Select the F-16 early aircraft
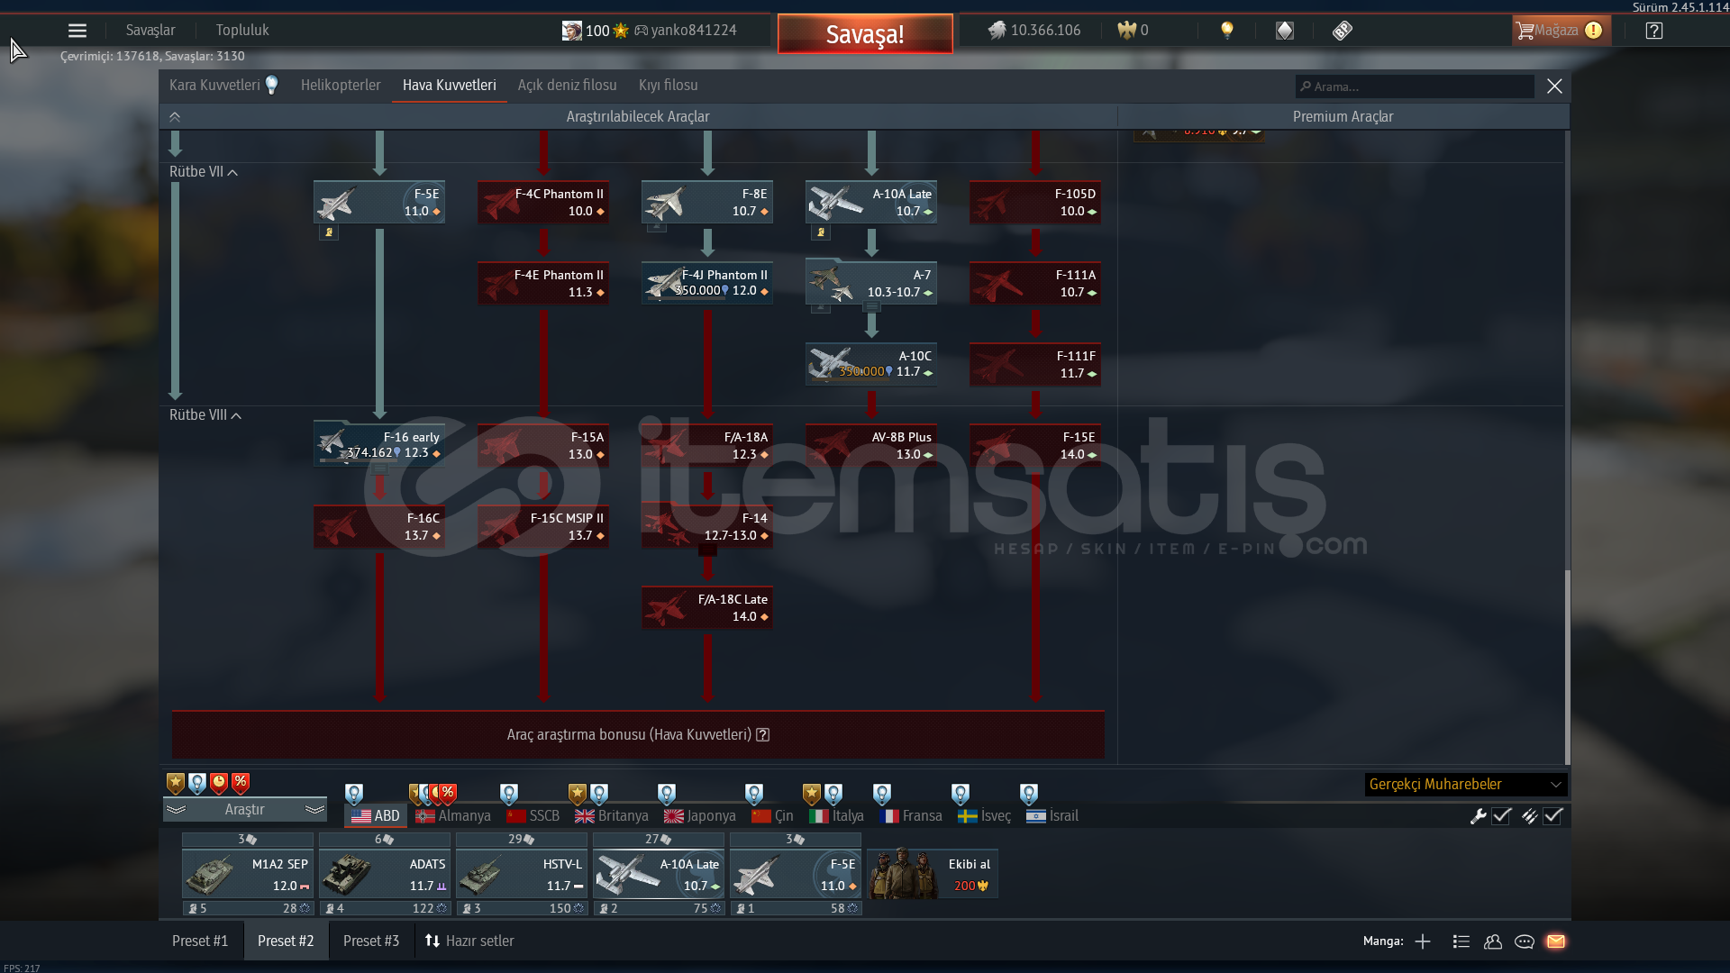This screenshot has height=973, width=1730. click(379, 445)
